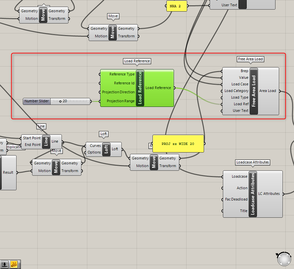Select the Move component connected to Loadcase Attributes
Screen dimensions: 294x269
[154, 162]
